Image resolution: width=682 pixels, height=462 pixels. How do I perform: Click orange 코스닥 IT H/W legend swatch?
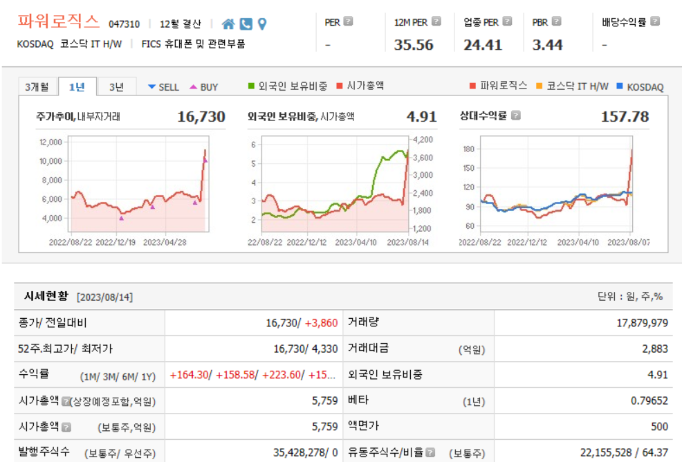540,86
